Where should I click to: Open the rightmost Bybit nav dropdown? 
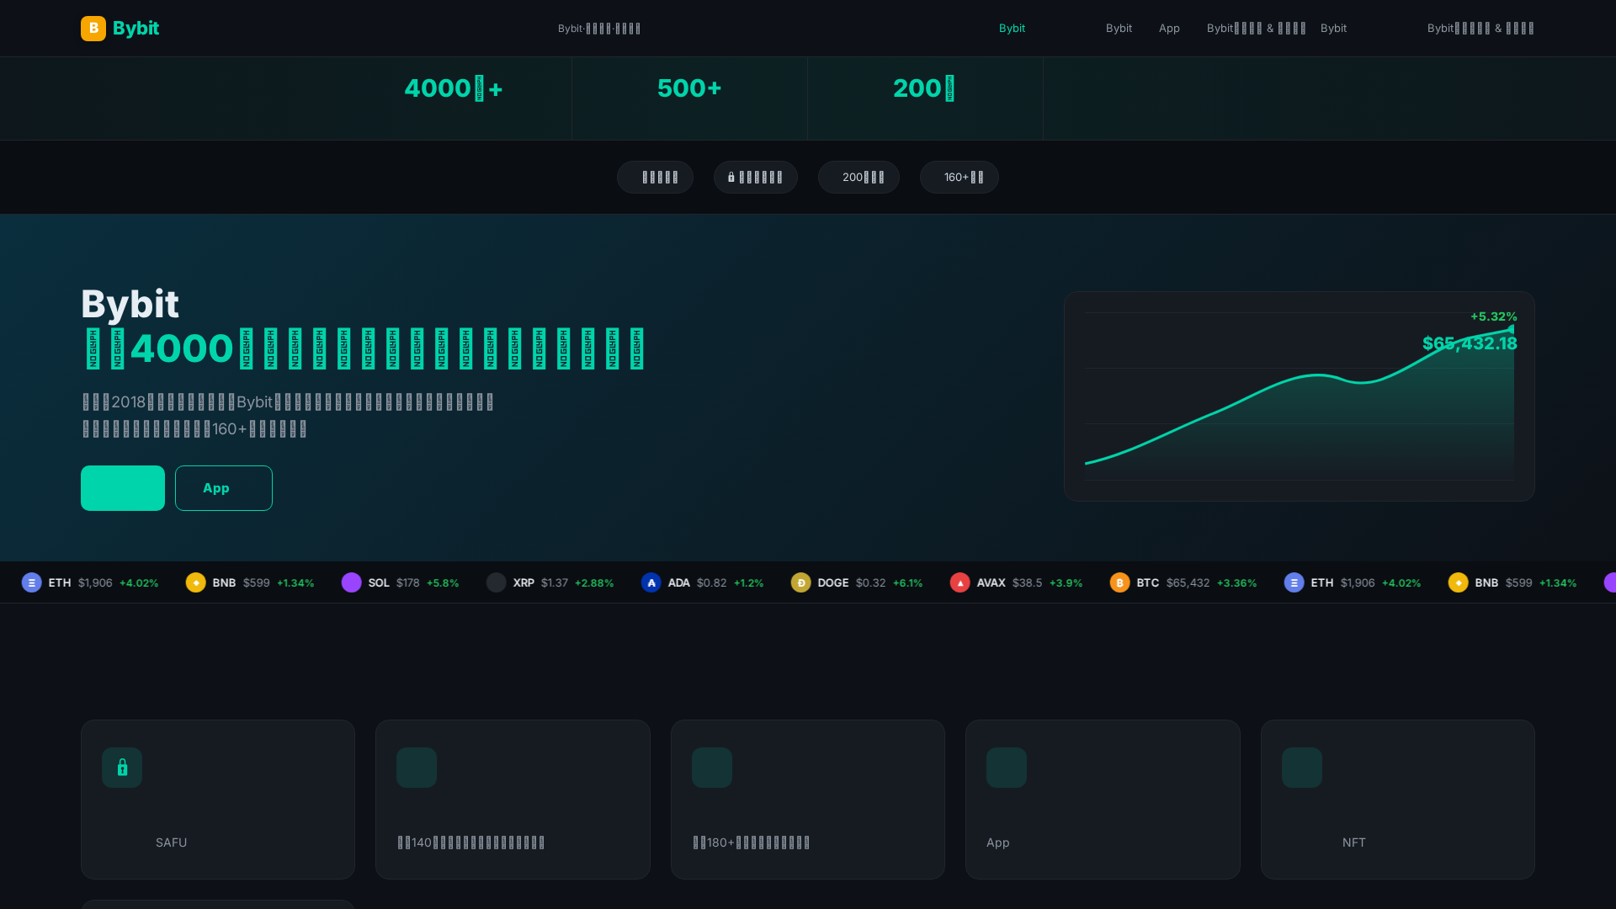click(1480, 28)
